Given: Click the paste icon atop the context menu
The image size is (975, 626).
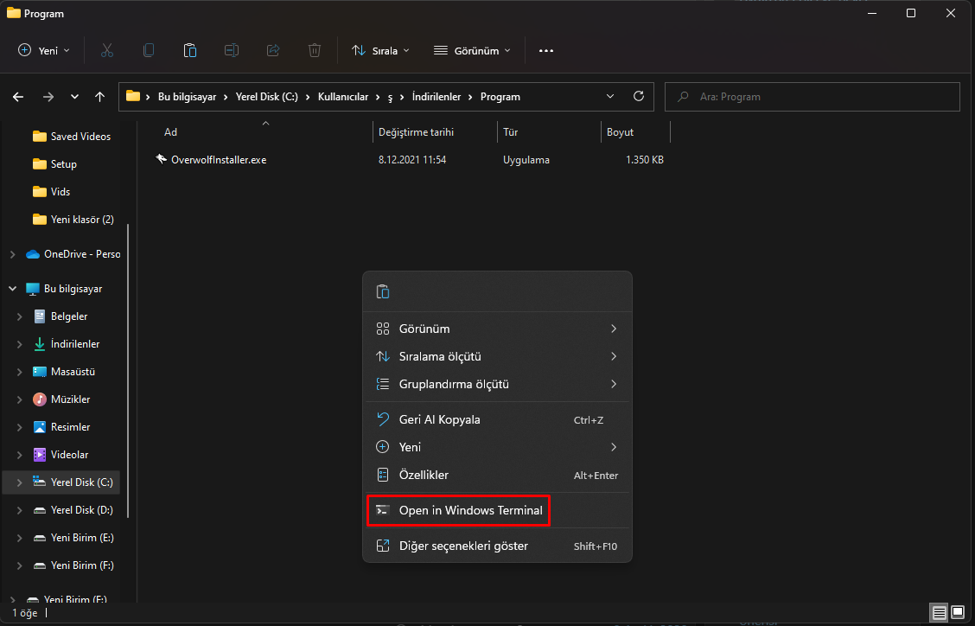Looking at the screenshot, I should (x=382, y=291).
